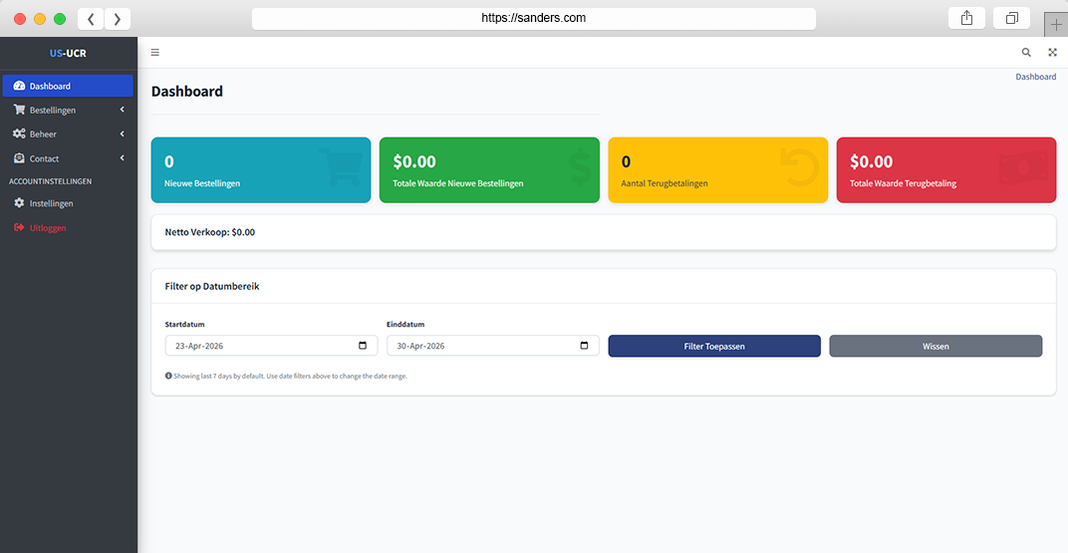Click the Wissen button

935,346
